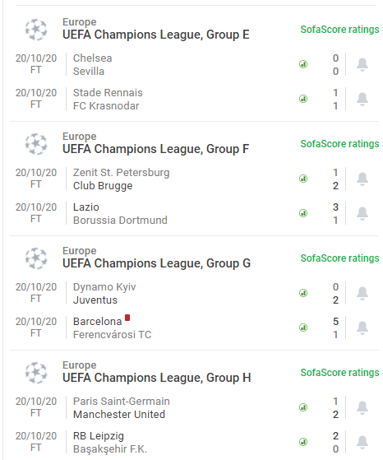Click Champions League logo beside Group E
The width and height of the screenshot is (383, 460).
pyautogui.click(x=35, y=30)
